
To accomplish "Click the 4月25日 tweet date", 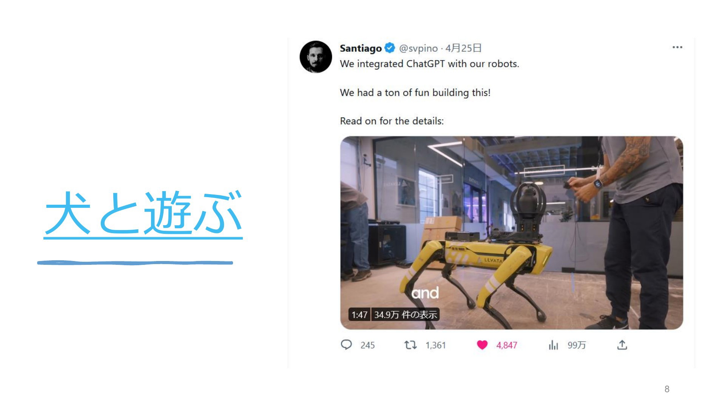I will [x=463, y=48].
